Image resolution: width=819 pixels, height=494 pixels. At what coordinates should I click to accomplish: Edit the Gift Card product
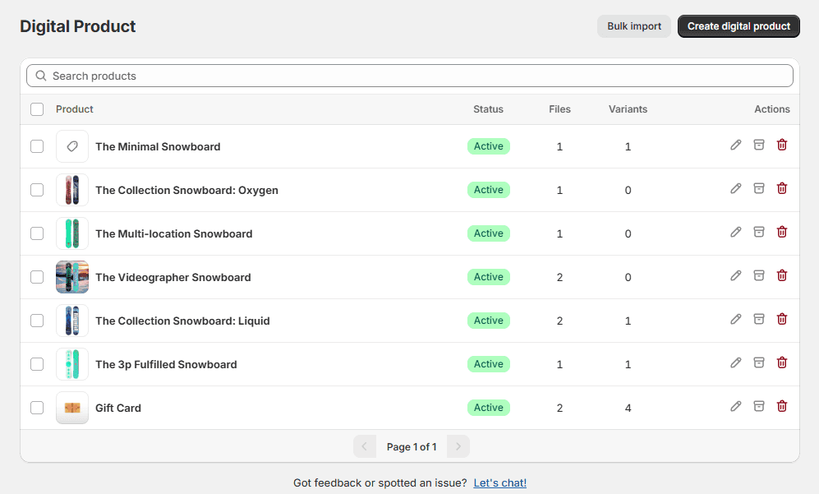click(x=736, y=406)
